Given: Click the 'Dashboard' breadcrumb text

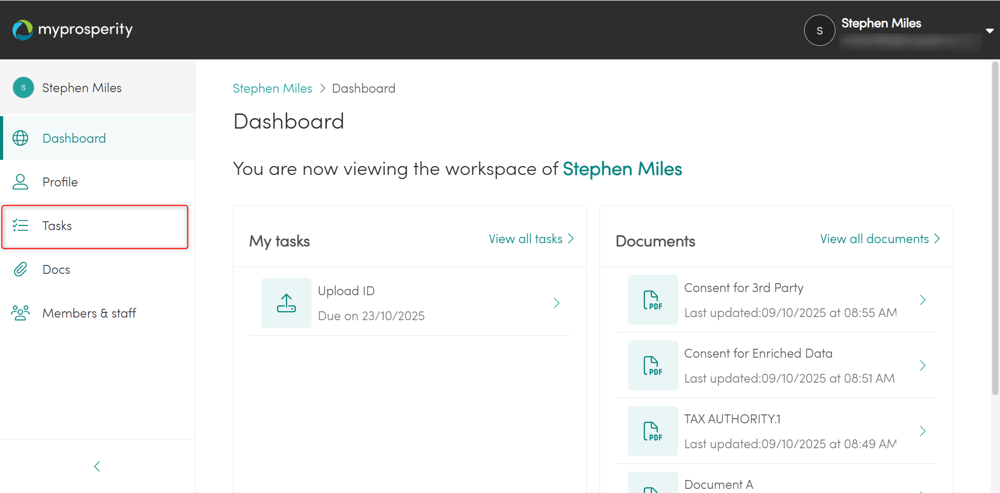Looking at the screenshot, I should (x=364, y=89).
